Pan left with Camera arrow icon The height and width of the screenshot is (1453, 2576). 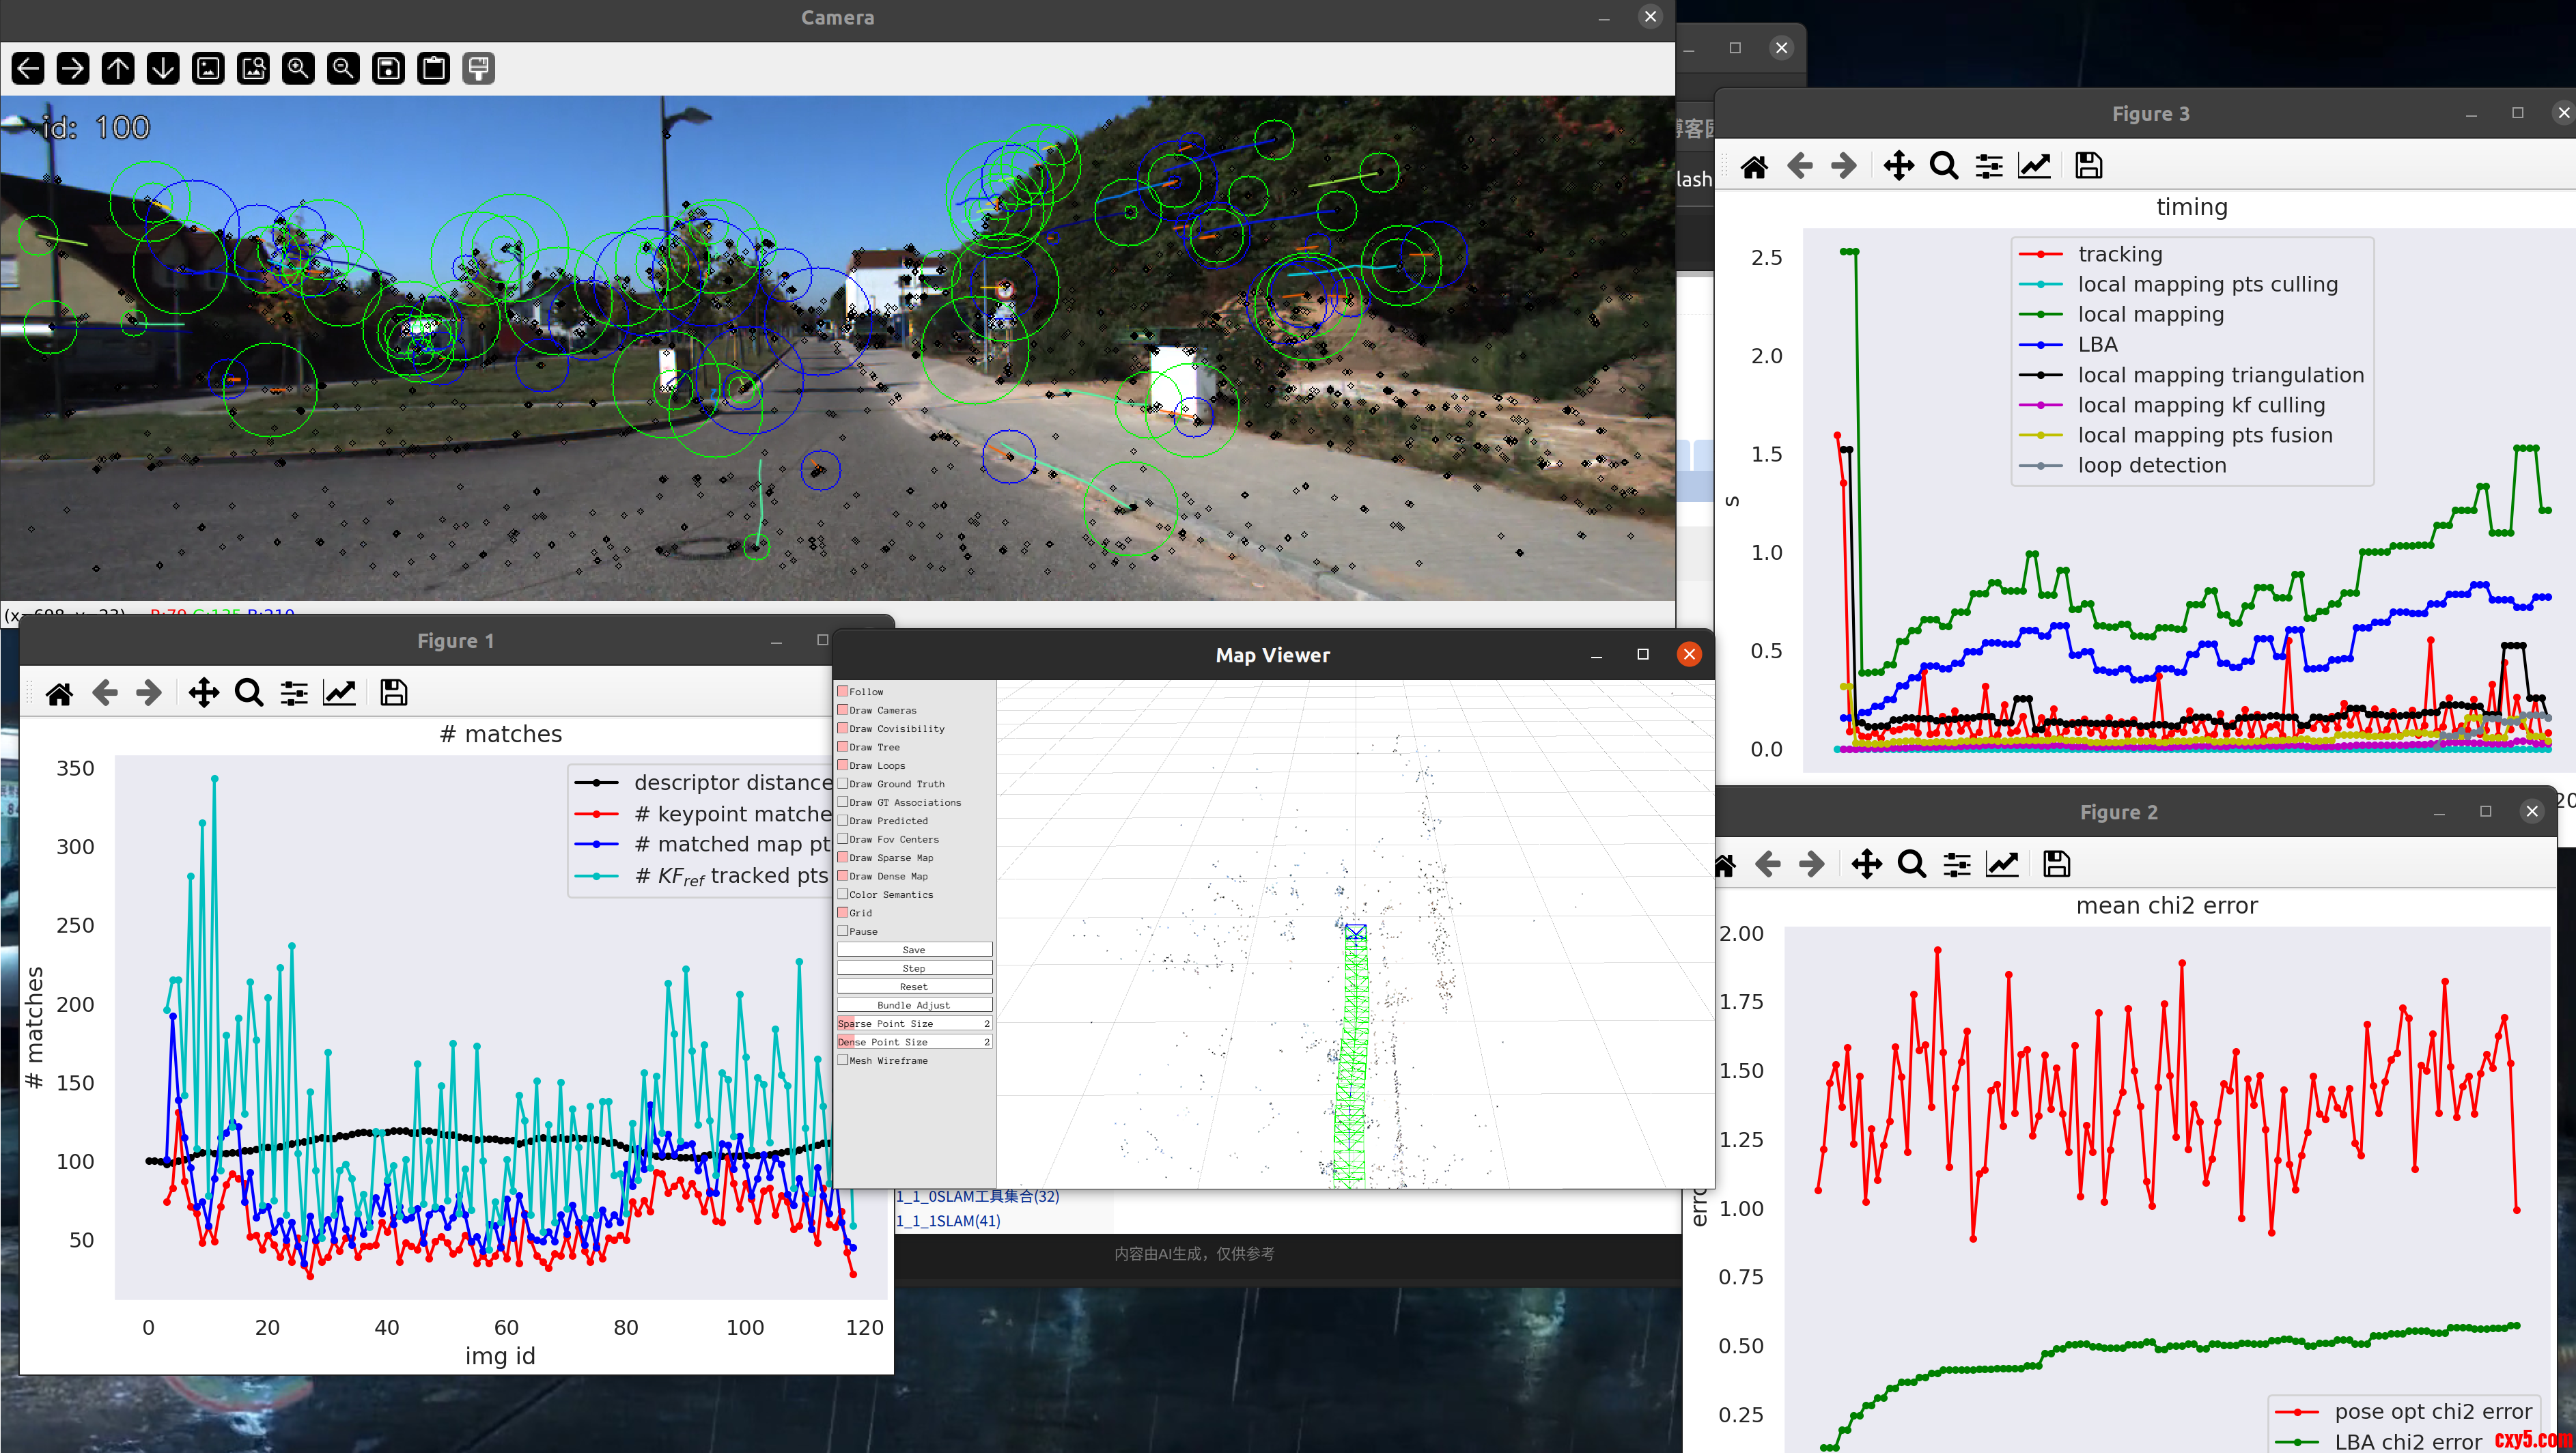(x=28, y=69)
